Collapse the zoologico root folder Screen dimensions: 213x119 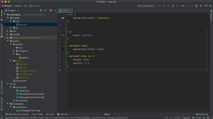pyautogui.click(x=5, y=15)
